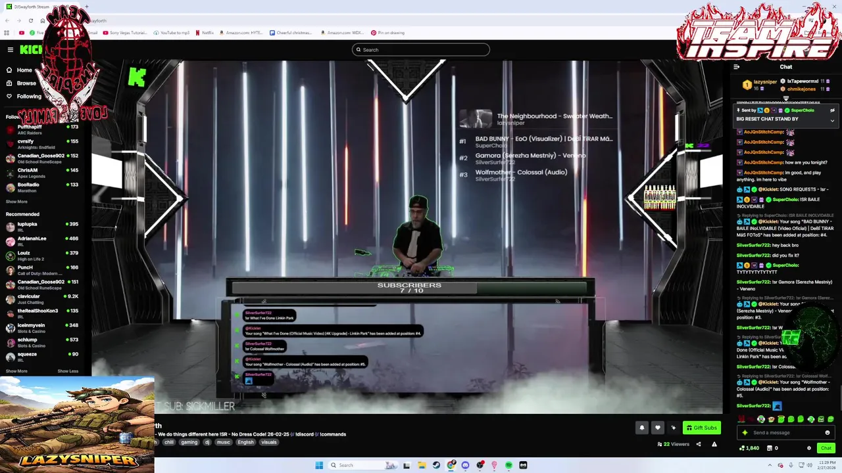Click the sparkle subscribe icon button
This screenshot has width=842, height=473.
click(x=673, y=428)
